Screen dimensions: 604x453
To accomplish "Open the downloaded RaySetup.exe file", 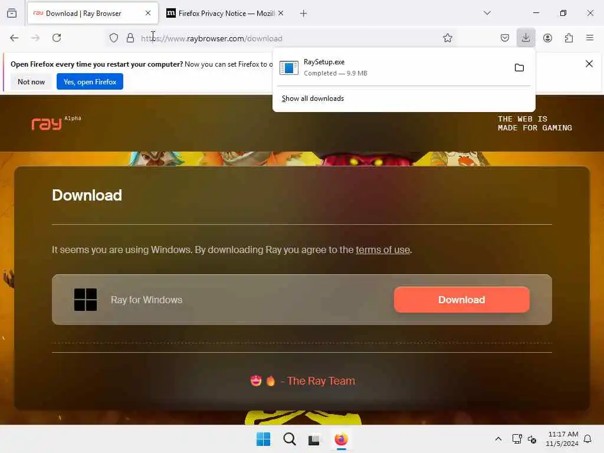I will coord(392,67).
